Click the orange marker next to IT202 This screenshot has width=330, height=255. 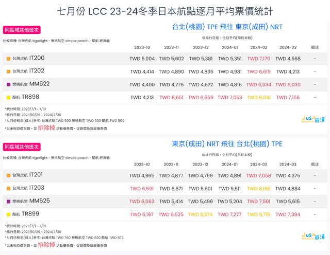[x=9, y=71]
